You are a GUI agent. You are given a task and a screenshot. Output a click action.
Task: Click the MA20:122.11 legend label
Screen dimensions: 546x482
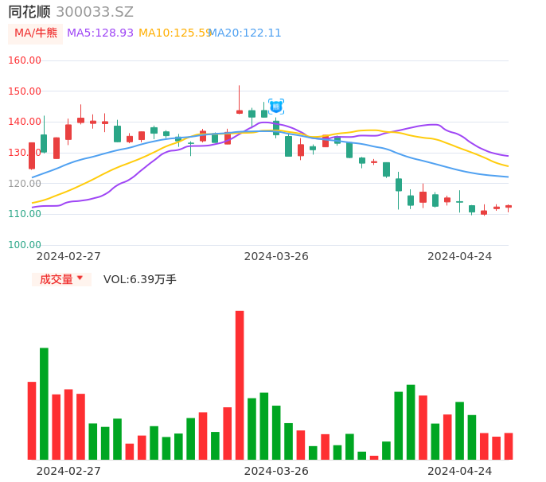(x=245, y=33)
